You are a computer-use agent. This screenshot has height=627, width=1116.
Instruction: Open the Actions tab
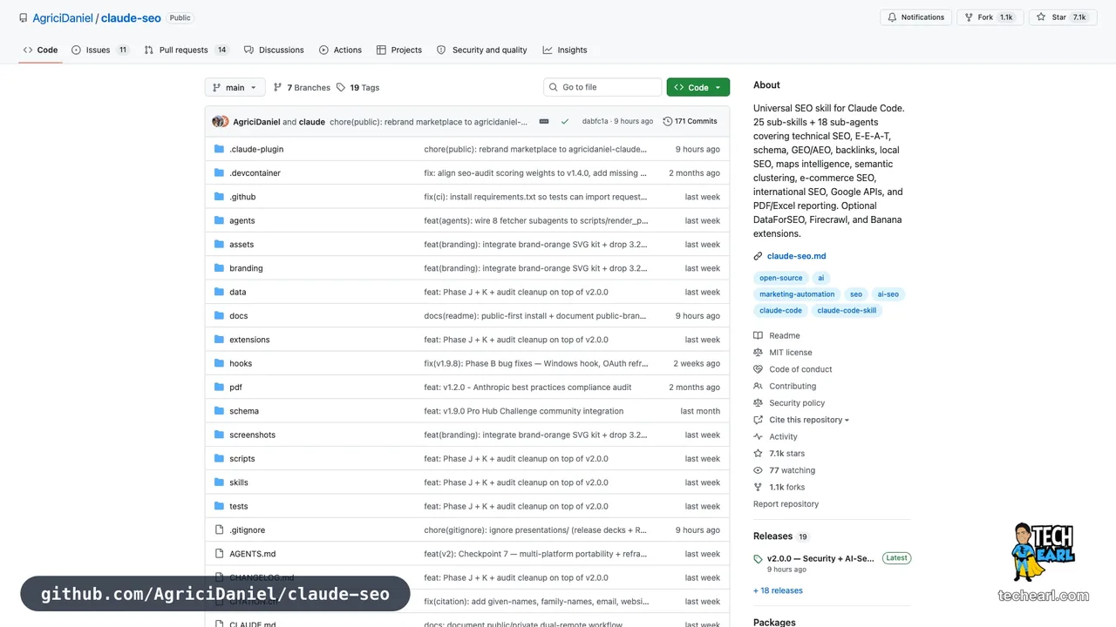click(340, 50)
